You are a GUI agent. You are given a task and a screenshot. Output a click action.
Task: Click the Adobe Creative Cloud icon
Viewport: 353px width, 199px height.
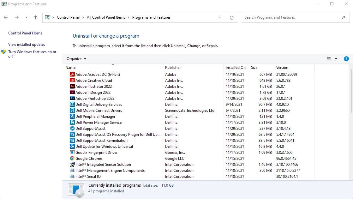(x=72, y=80)
